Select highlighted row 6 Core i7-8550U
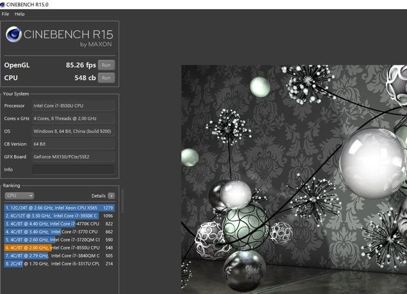Screen dimensions: 407x294 coord(59,247)
